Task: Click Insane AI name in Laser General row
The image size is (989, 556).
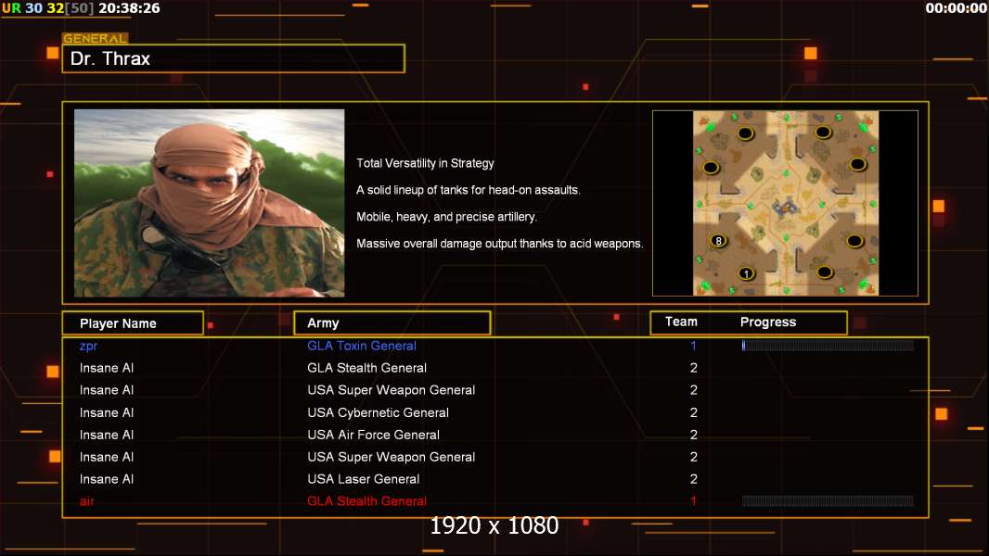Action: coord(107,479)
